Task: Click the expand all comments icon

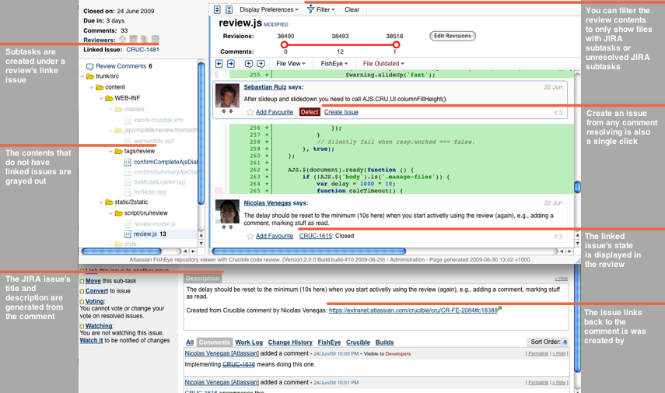Action: [217, 9]
